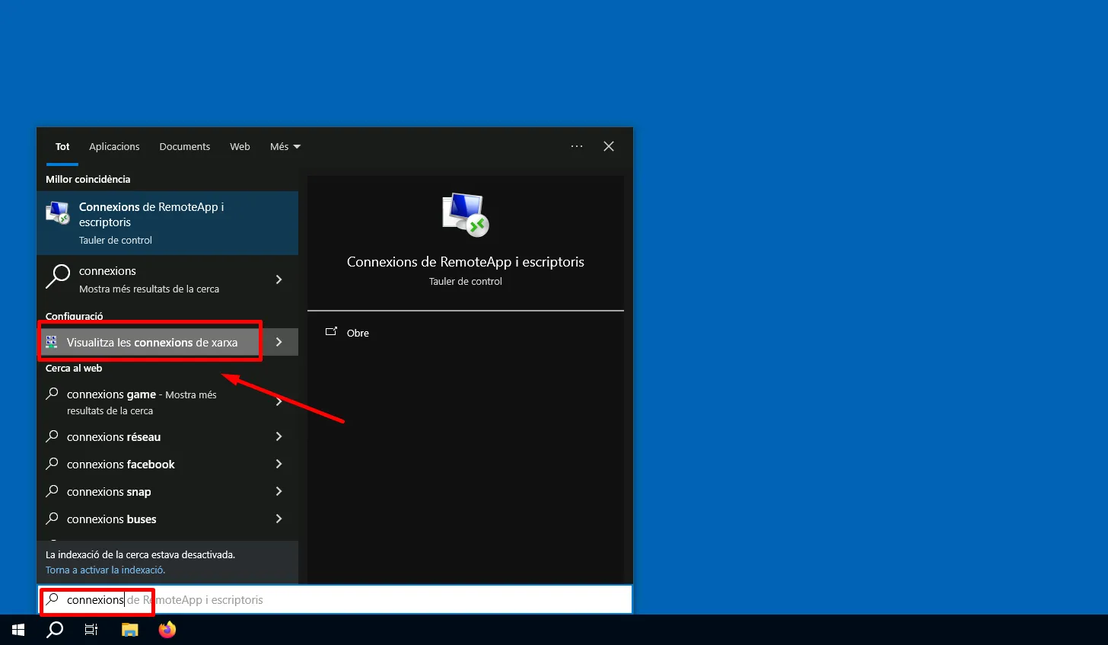The height and width of the screenshot is (645, 1108).
Task: Open Task View from the taskbar
Action: point(91,630)
